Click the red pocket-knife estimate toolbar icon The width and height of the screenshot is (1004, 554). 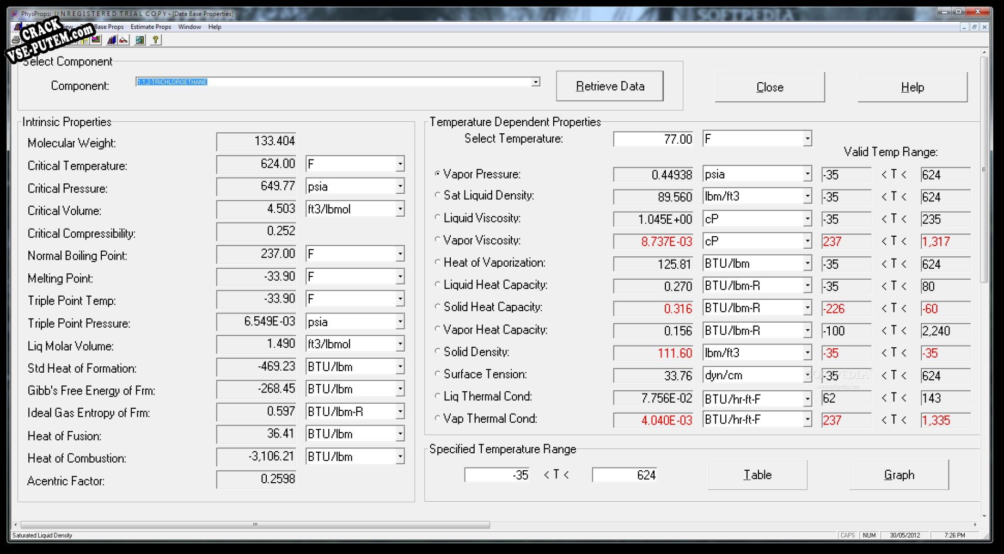tap(124, 40)
